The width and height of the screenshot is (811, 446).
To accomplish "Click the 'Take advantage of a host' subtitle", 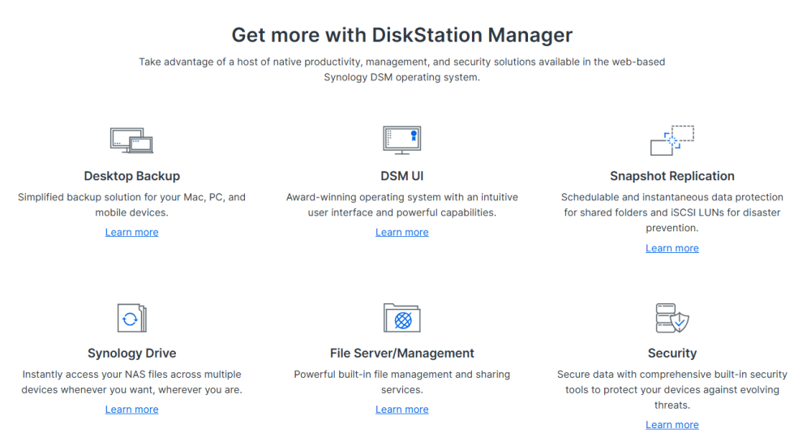I will pos(402,69).
